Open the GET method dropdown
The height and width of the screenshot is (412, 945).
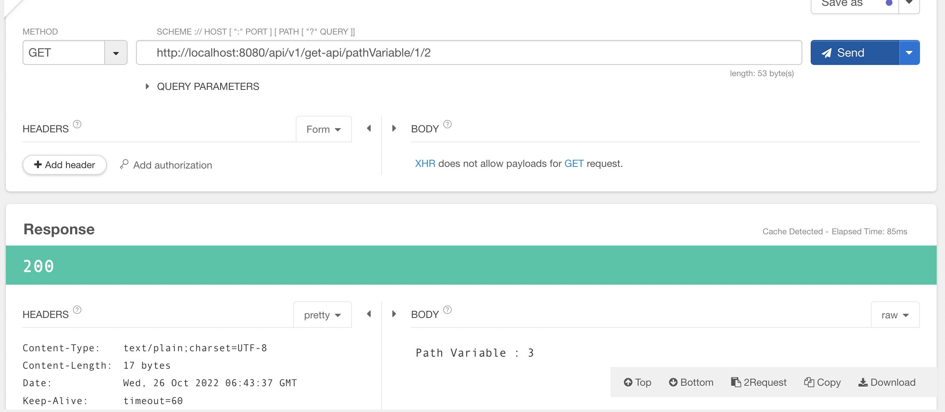click(x=116, y=53)
